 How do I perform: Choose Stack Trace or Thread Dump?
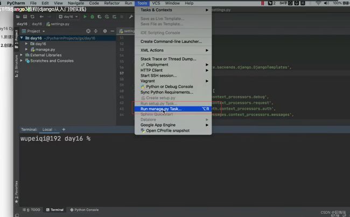173,59
